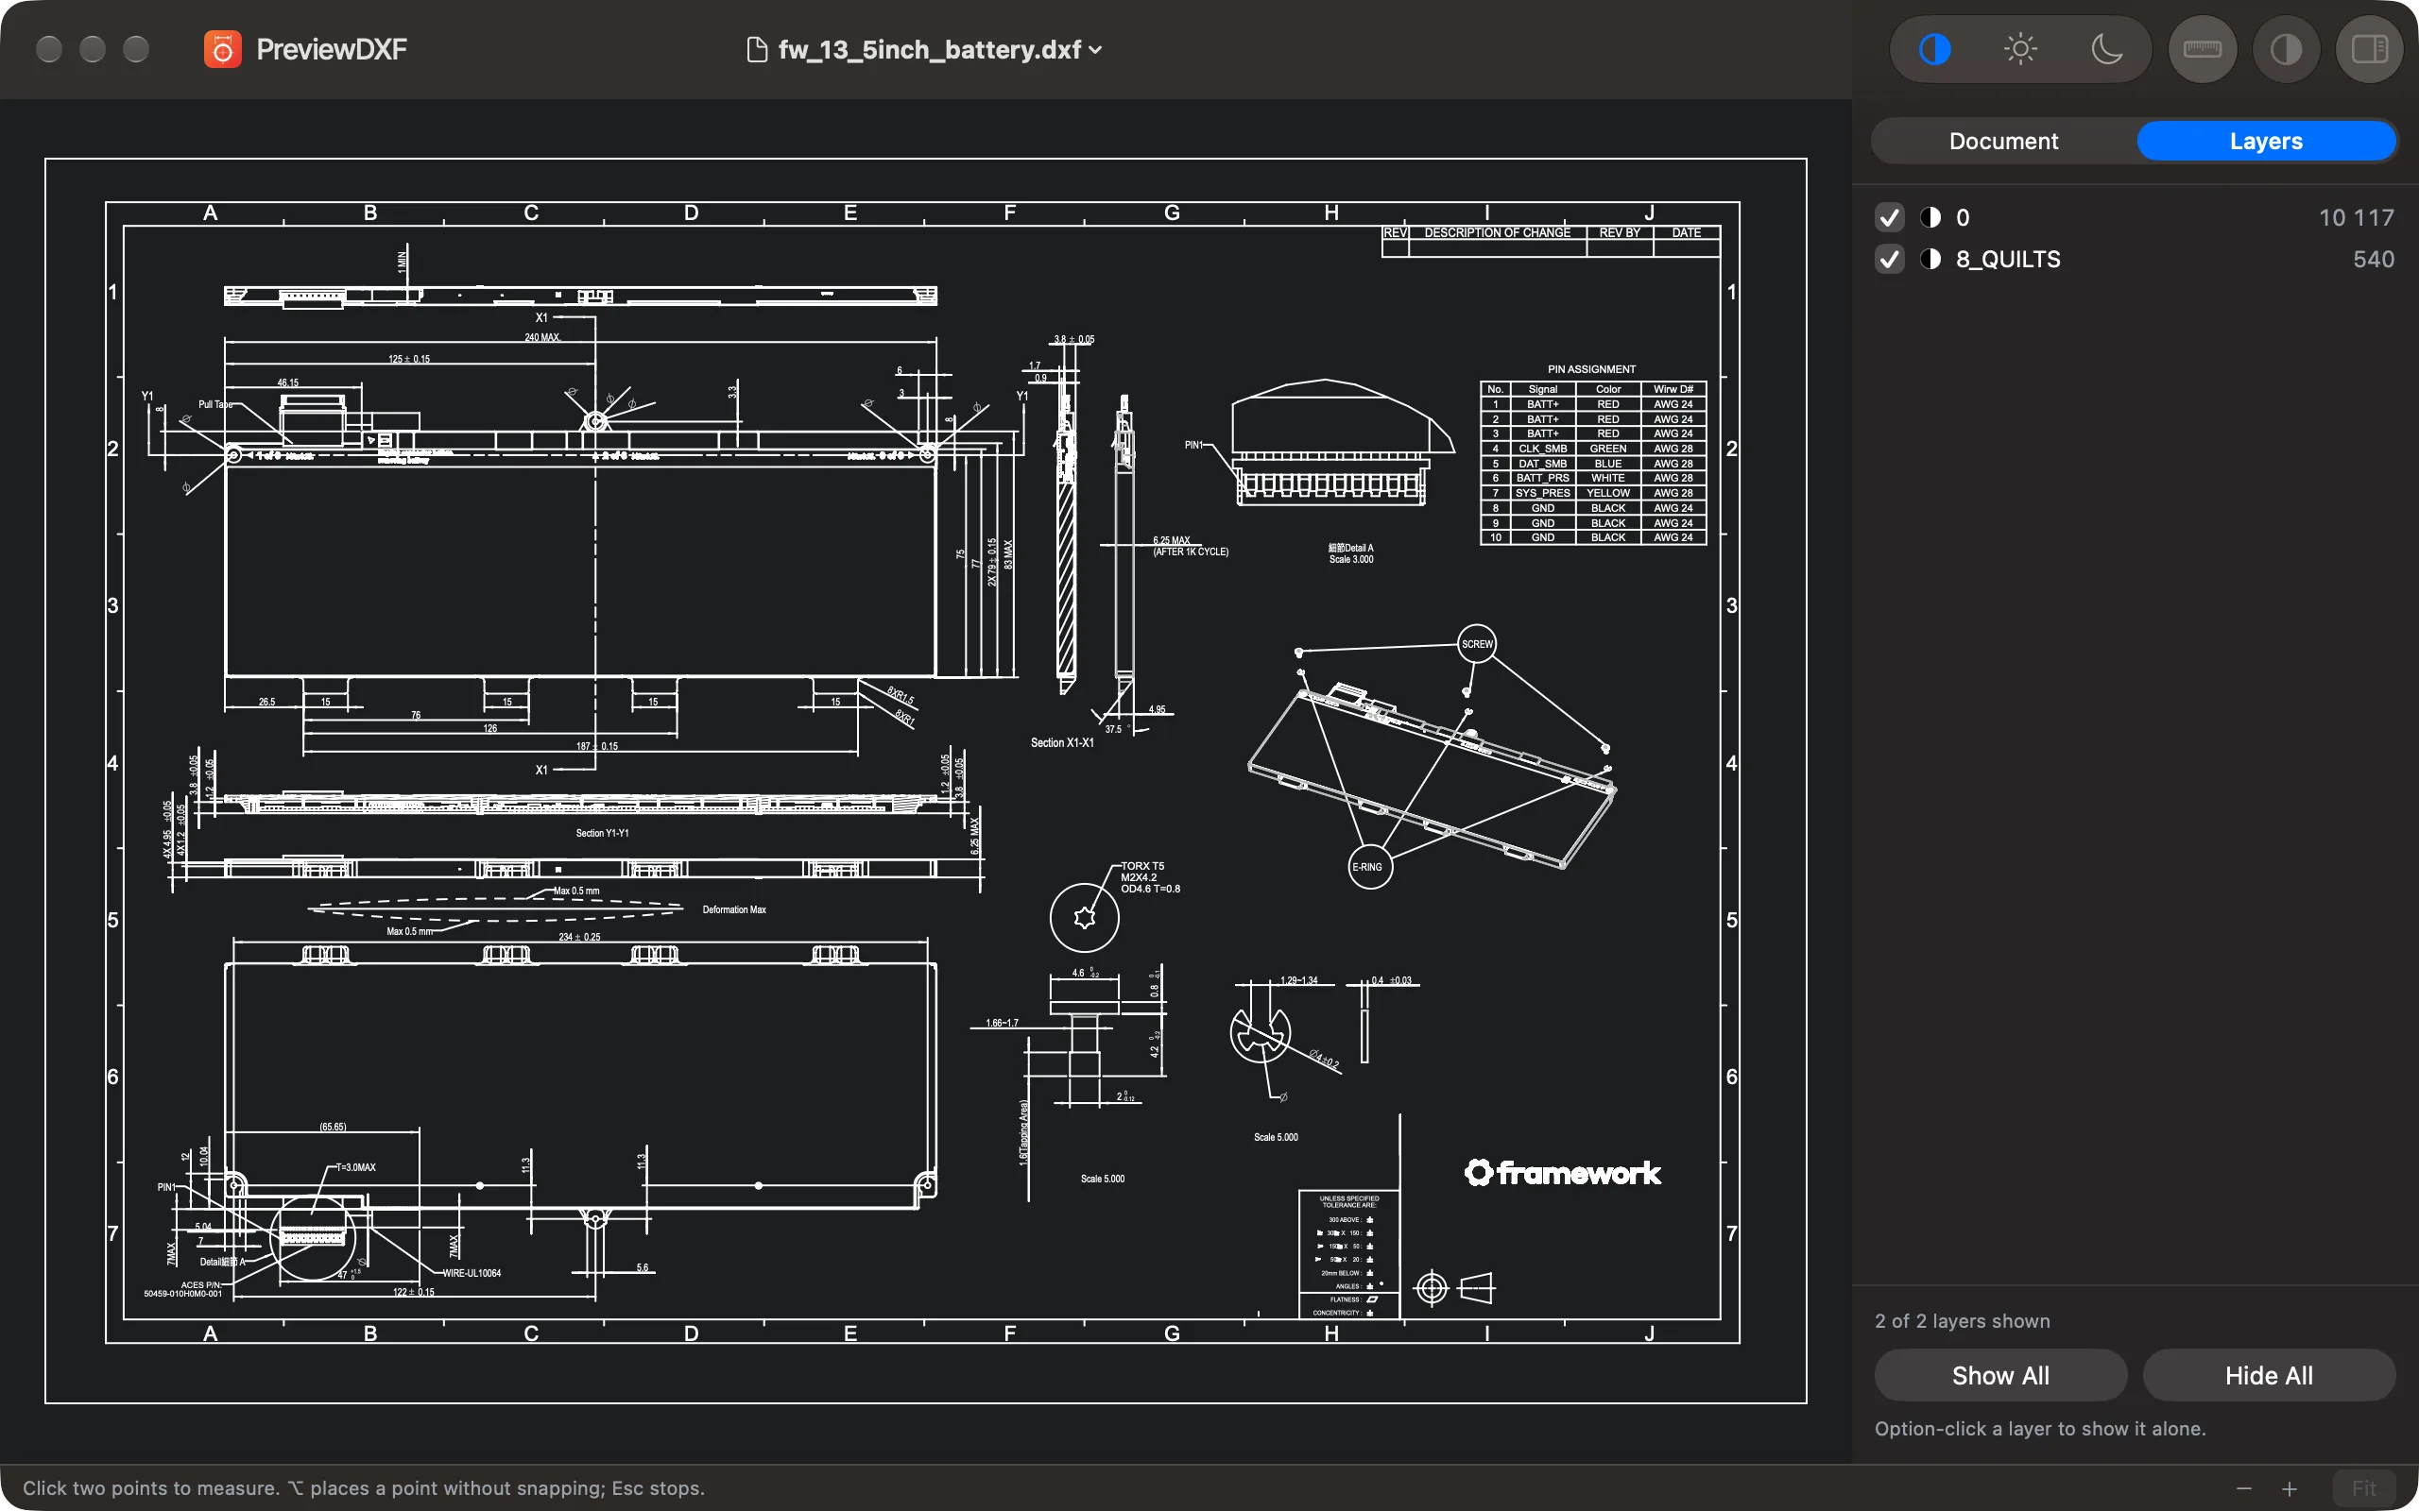This screenshot has height=1511, width=2419.
Task: Click the 'Deformation Max' label
Action: coord(733,909)
